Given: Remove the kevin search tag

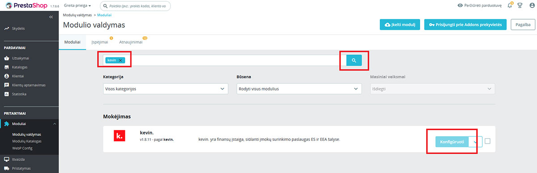Looking at the screenshot, I should (x=120, y=60).
